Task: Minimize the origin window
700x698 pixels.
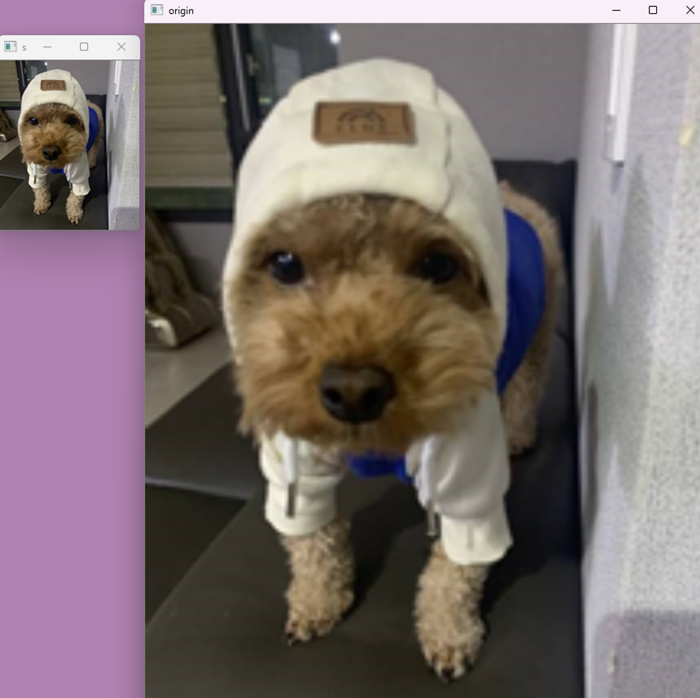Action: point(616,10)
